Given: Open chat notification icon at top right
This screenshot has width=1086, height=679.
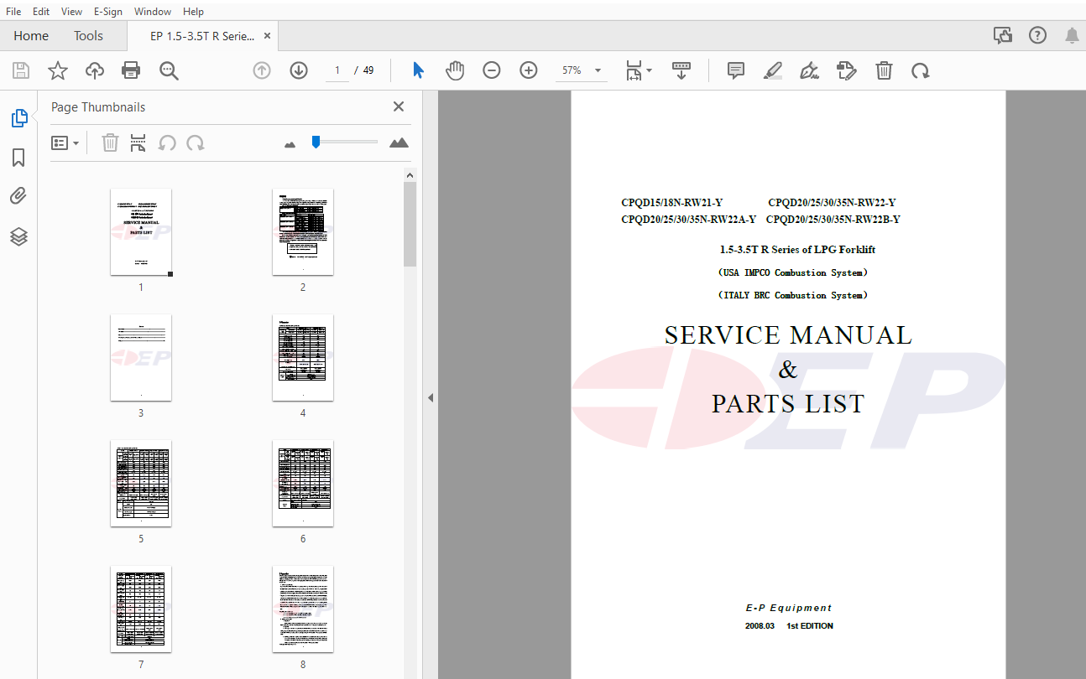Looking at the screenshot, I should coord(1002,35).
